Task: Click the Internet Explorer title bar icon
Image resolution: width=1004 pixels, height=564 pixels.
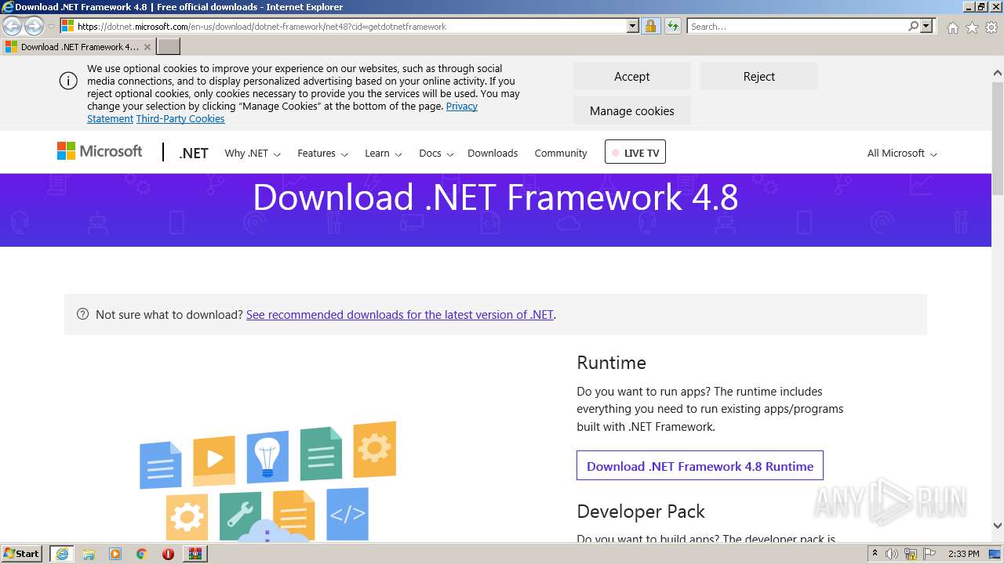Action: coord(8,7)
